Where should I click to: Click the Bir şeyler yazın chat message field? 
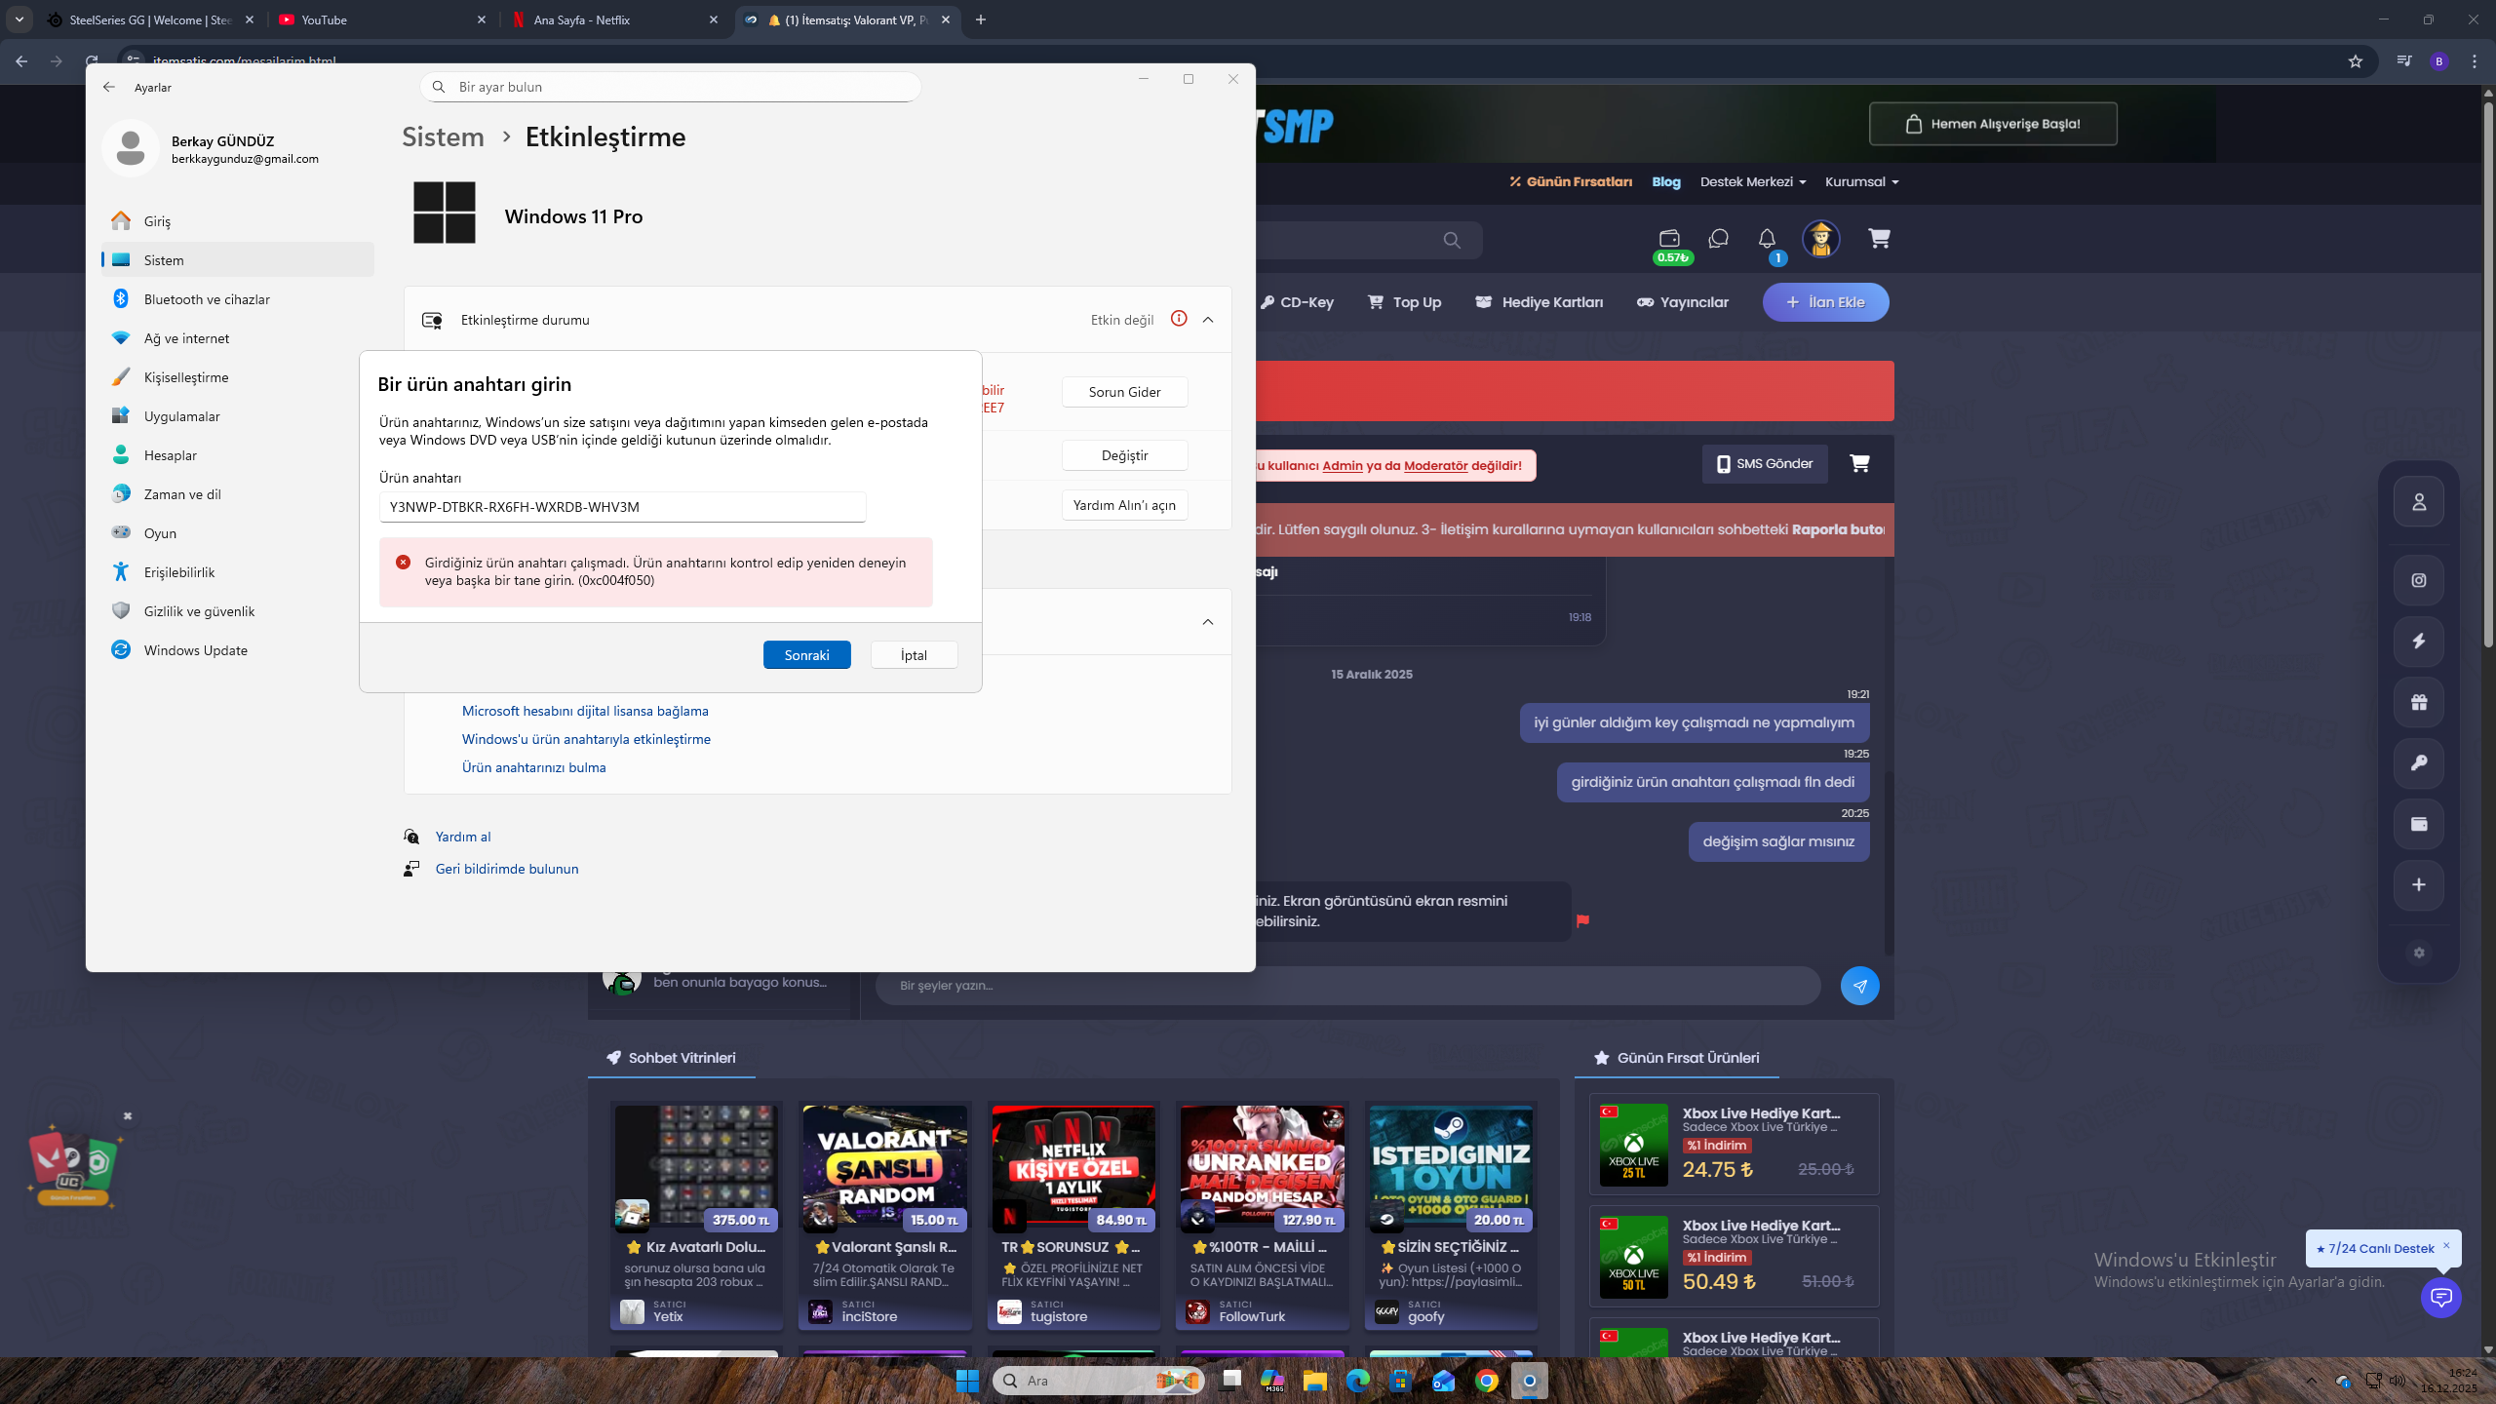(x=1347, y=986)
